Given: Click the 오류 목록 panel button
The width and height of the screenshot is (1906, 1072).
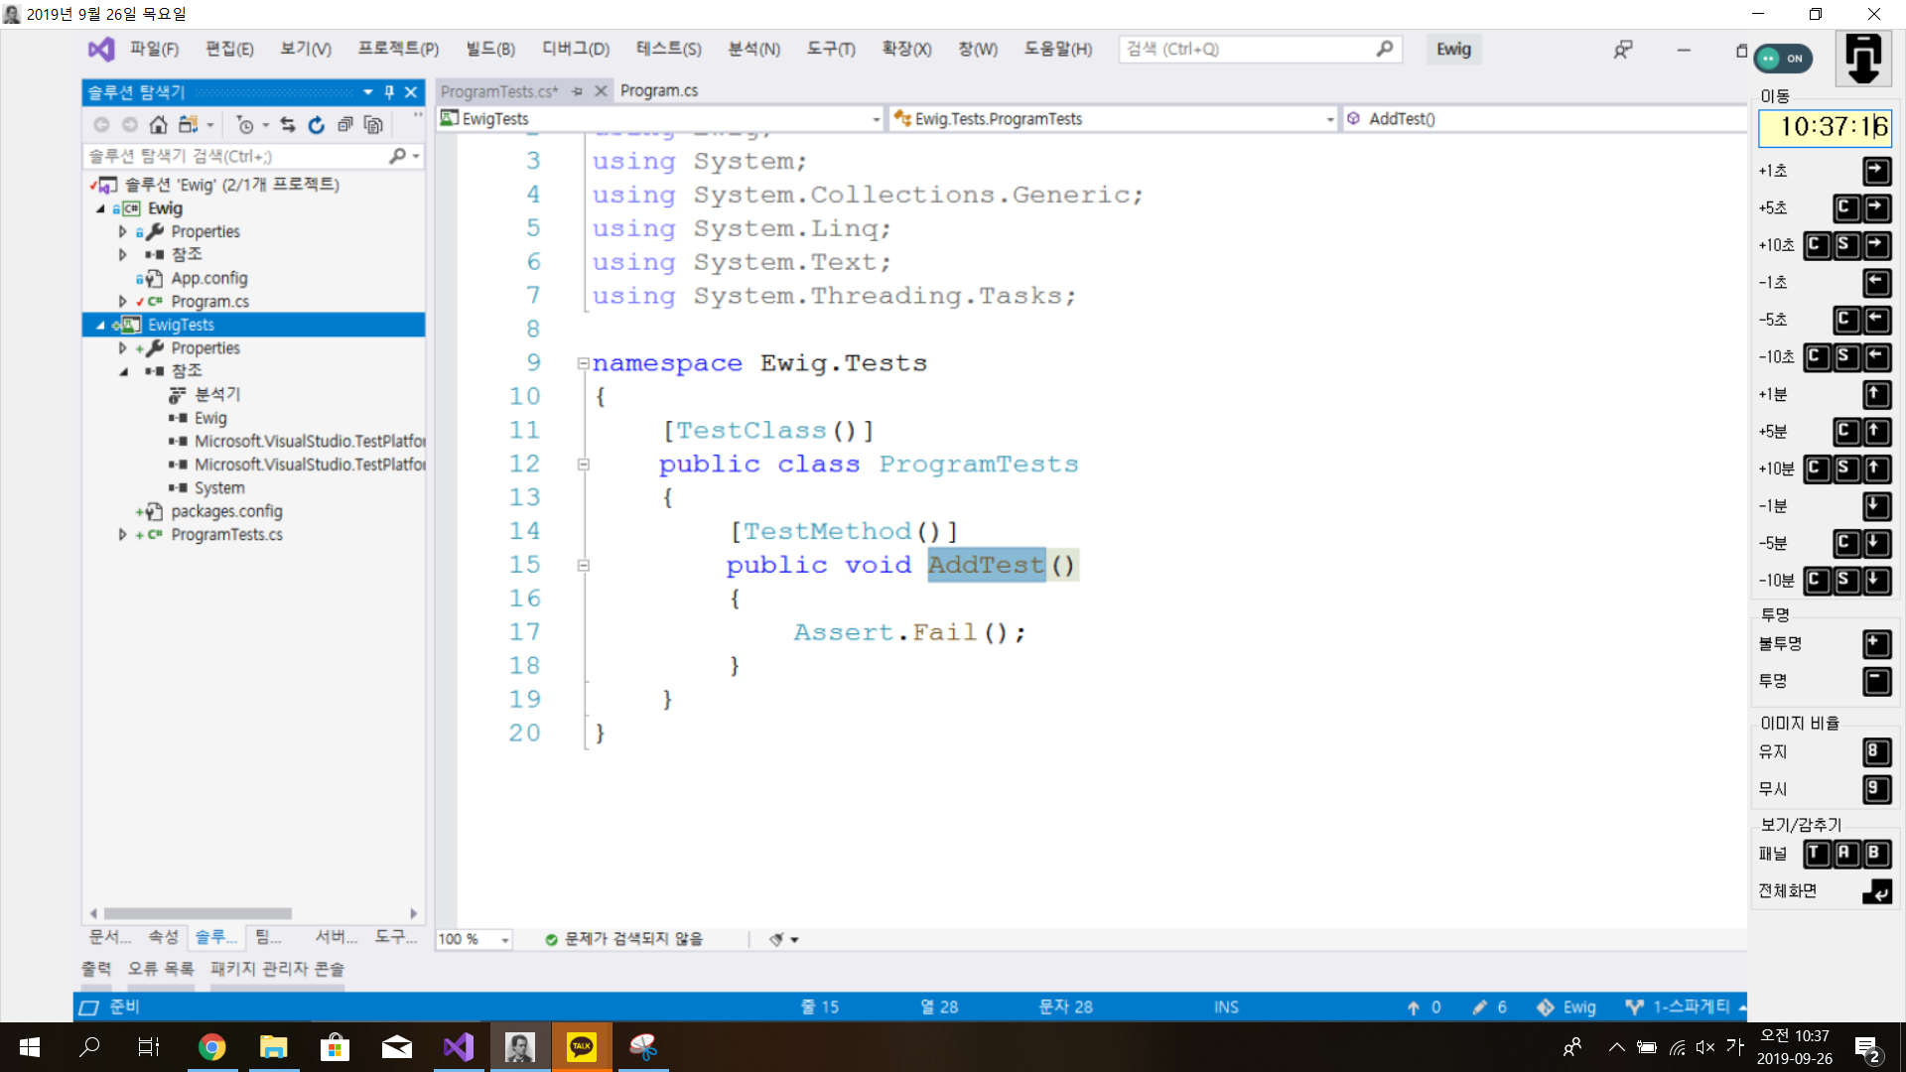Looking at the screenshot, I should [160, 968].
